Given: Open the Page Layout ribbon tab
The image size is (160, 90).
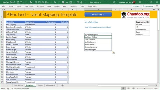Looking at the screenshot, I should click(x=29, y=6).
